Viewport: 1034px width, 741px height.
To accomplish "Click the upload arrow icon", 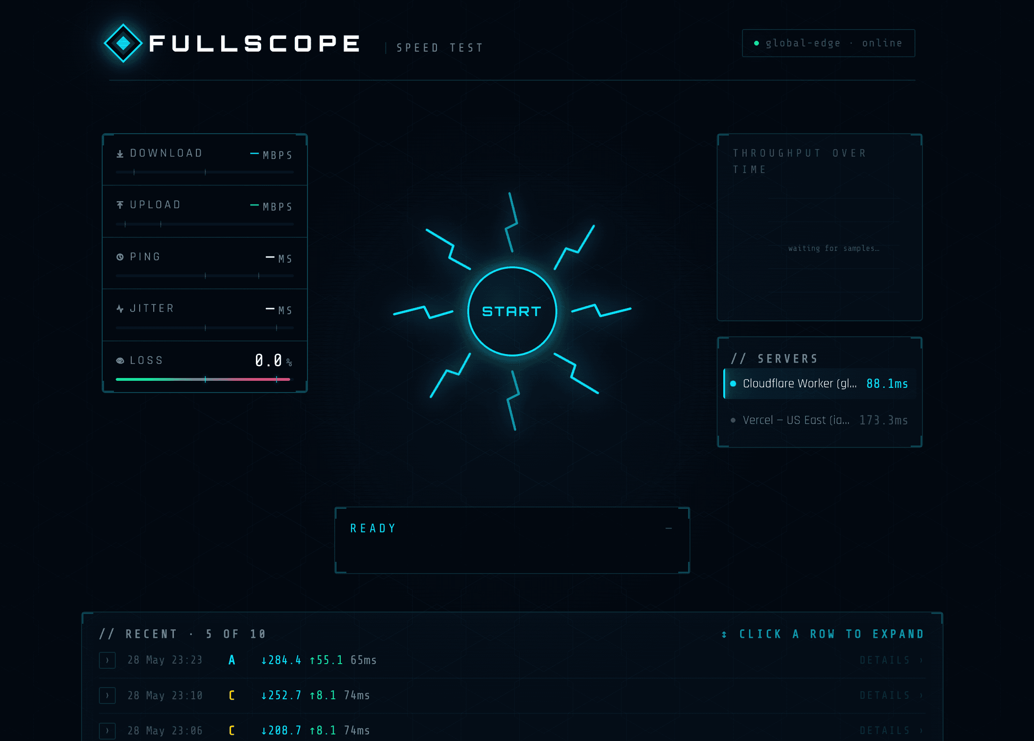I will pos(120,205).
